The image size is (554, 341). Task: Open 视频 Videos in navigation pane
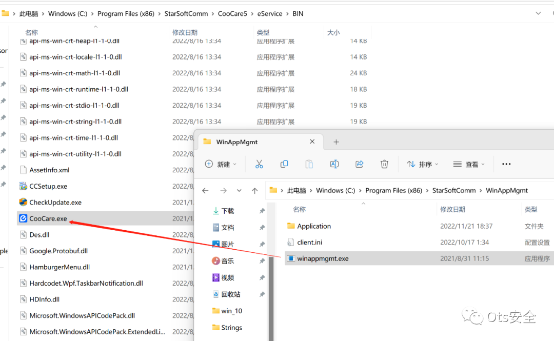pyautogui.click(x=228, y=277)
